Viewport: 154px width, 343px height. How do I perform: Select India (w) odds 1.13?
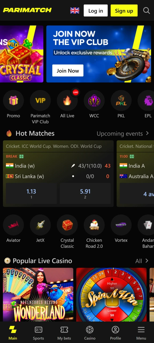[31, 193]
